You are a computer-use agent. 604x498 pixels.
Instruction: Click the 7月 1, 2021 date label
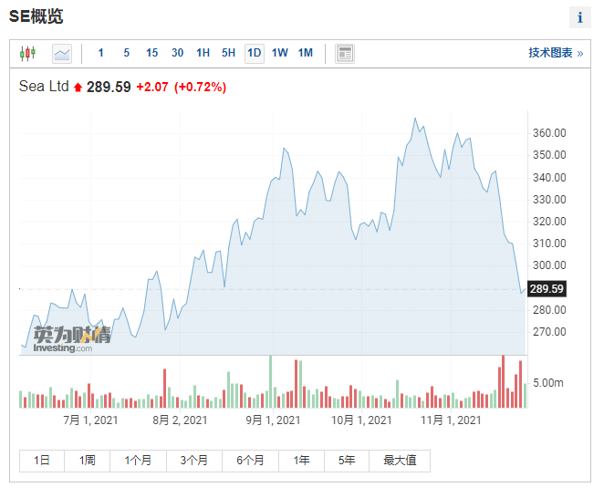[x=90, y=420]
